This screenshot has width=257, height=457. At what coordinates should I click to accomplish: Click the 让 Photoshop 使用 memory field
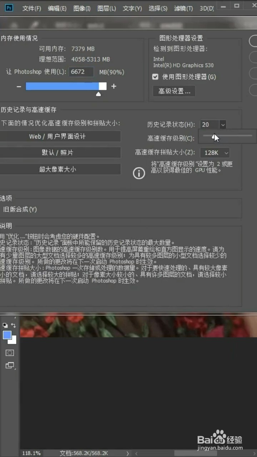click(81, 72)
